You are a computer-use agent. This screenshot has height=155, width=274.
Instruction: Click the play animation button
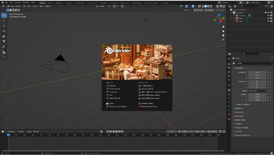tap(116, 131)
